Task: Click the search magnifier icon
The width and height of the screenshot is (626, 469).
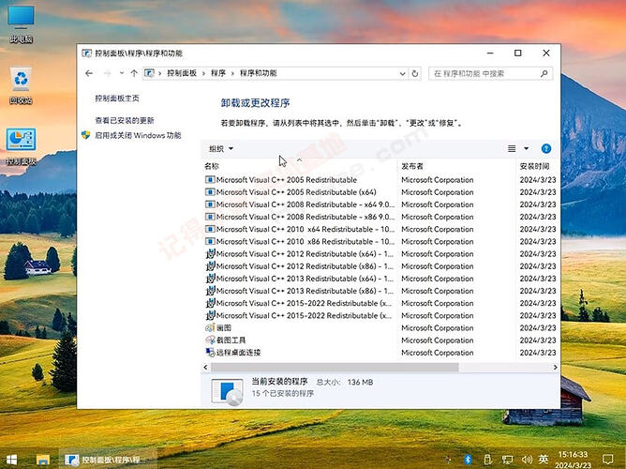Action: point(544,73)
